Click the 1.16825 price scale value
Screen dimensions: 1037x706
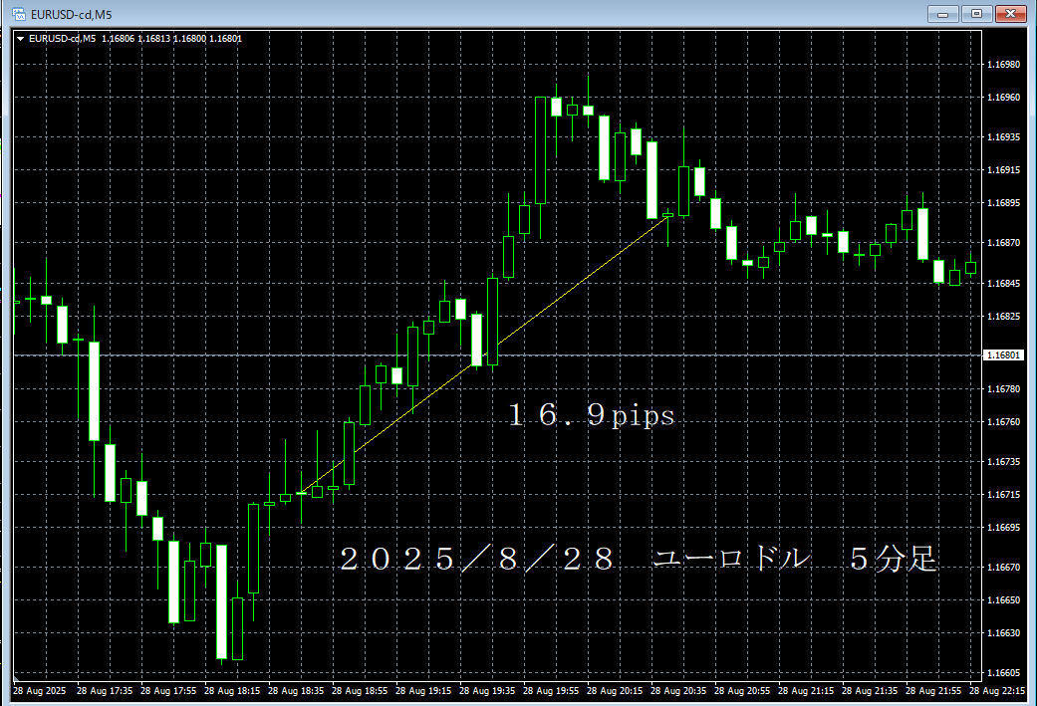1003,317
